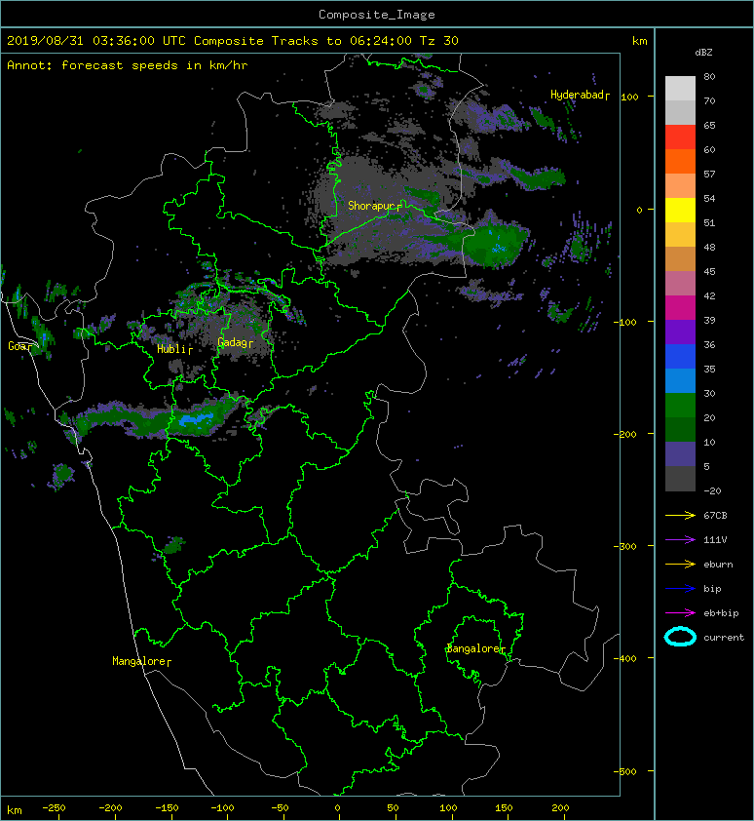Pick the lightest gray swatch between 80 and 70 dBZ
This screenshot has width=754, height=821.
tap(680, 89)
